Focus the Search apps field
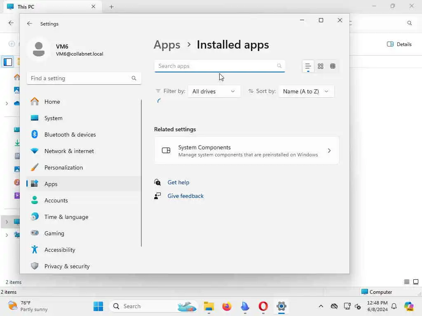The height and width of the screenshot is (316, 422). click(x=219, y=66)
